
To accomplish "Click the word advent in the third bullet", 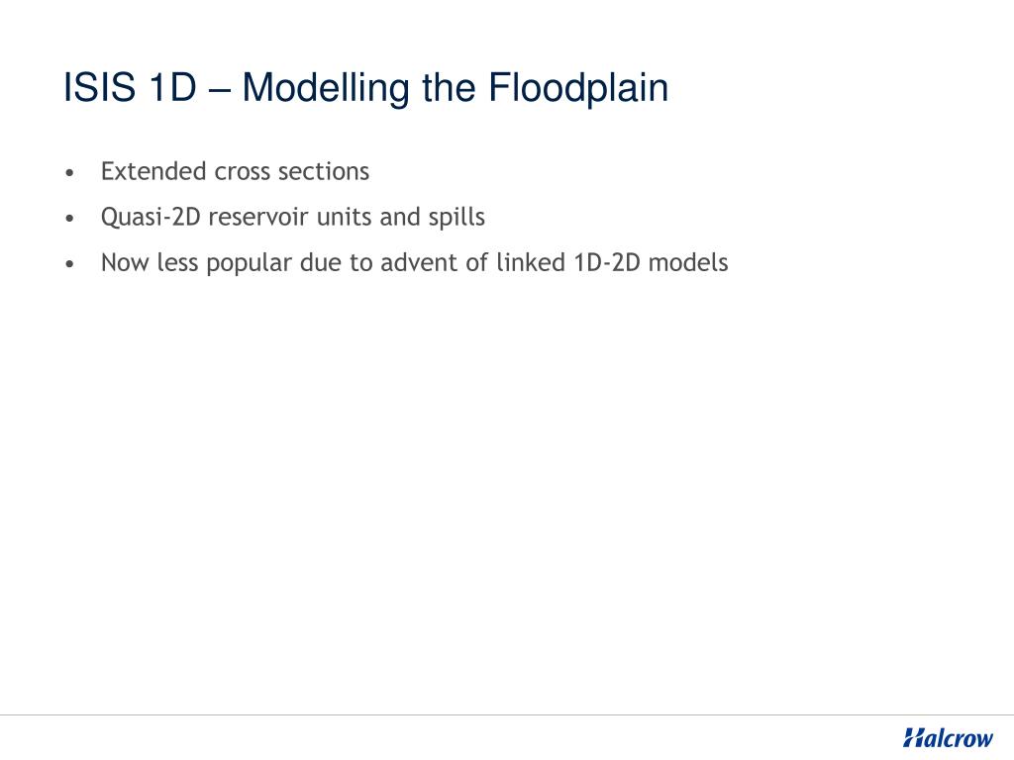I will pos(419,262).
